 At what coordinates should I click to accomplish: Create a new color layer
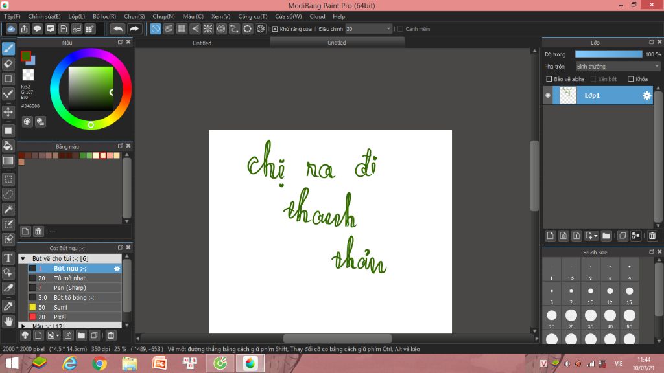[550, 236]
